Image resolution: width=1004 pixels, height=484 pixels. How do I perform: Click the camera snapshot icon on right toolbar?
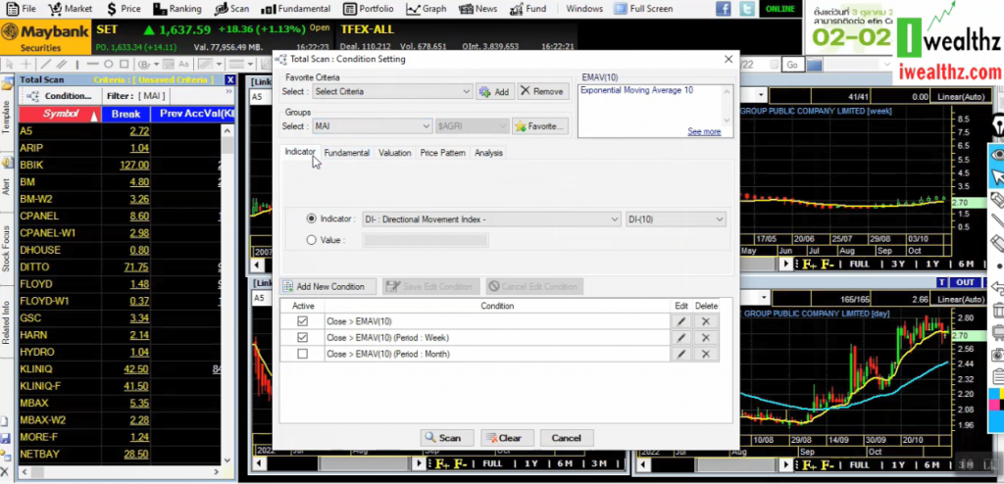(x=997, y=354)
